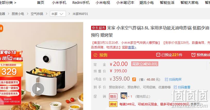Click the 赠品 promotion tag
Image resolution: width=210 pixels, height=110 pixels.
(x=113, y=96)
